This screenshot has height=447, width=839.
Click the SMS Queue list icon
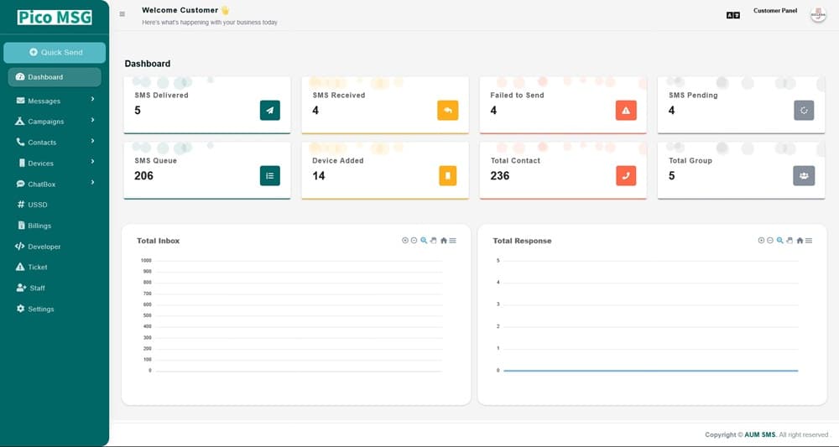tap(269, 175)
